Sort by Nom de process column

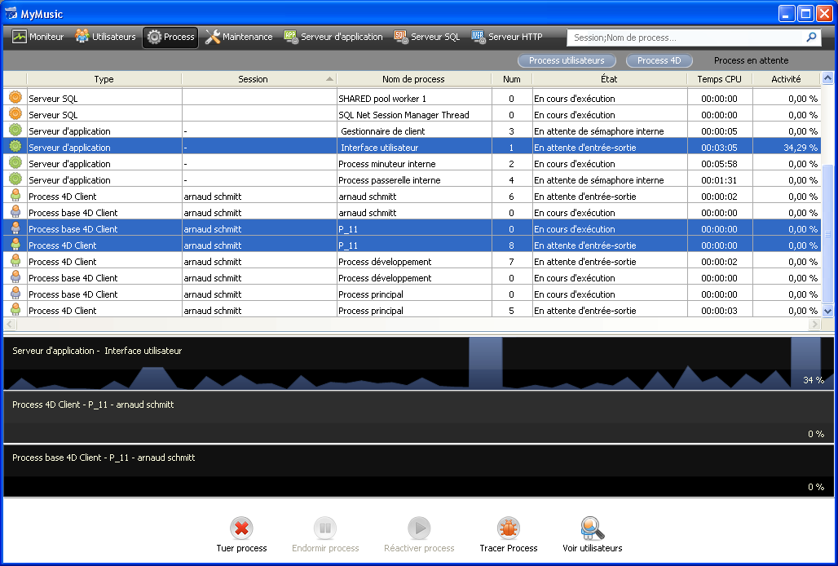(413, 79)
